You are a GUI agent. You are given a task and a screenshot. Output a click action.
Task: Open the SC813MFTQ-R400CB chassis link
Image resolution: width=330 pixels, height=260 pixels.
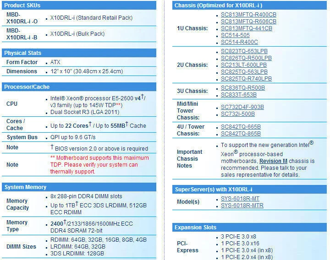(x=248, y=15)
